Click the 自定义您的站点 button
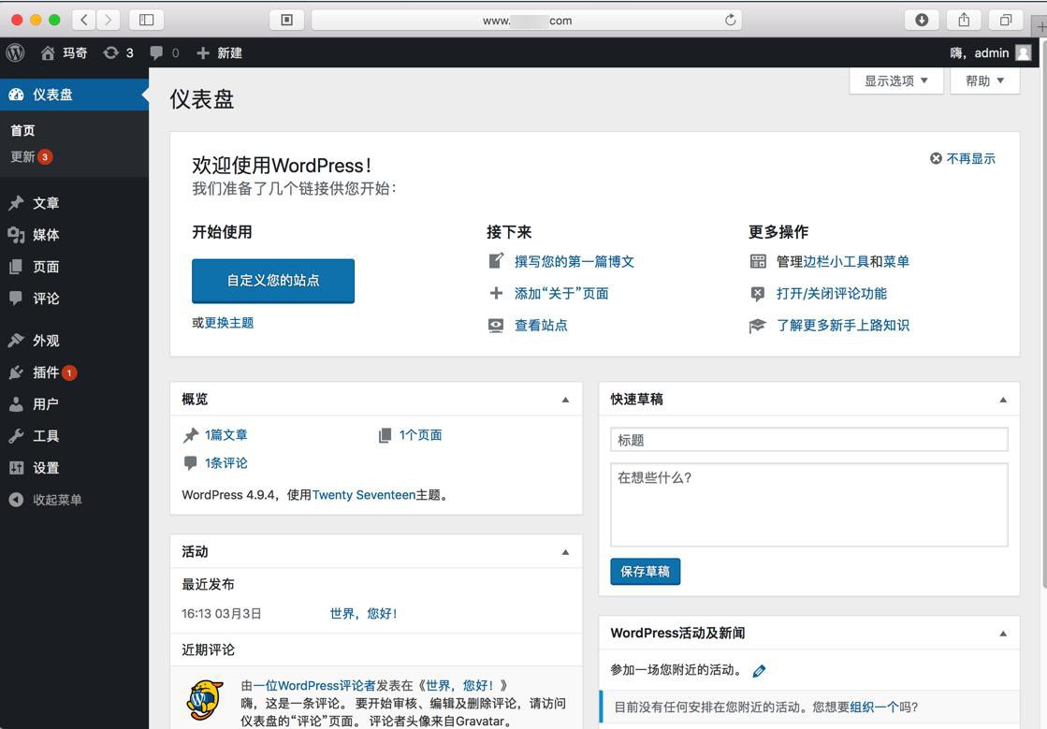 coord(273,281)
